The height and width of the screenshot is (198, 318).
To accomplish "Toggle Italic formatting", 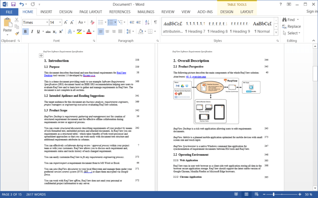I will (x=32, y=31).
